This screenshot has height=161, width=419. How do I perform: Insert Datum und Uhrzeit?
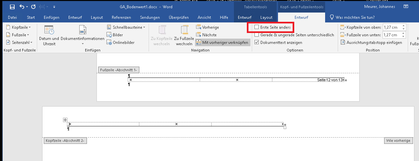click(x=49, y=35)
